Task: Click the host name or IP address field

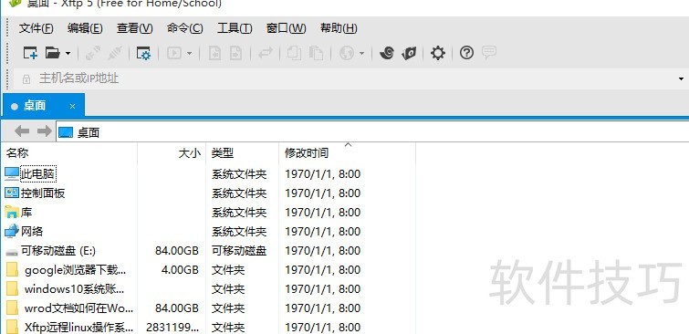Action: 351,78
